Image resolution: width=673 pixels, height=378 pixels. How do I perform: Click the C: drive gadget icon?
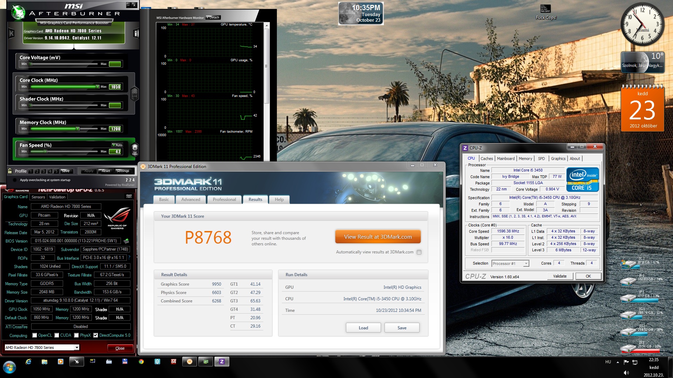pyautogui.click(x=628, y=264)
